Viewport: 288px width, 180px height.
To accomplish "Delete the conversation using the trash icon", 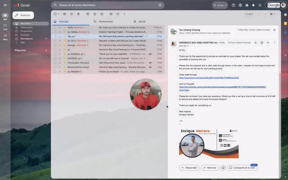I will [78, 14].
